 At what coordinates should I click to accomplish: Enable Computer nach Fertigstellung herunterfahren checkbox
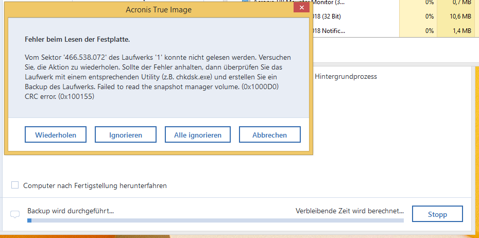15,185
